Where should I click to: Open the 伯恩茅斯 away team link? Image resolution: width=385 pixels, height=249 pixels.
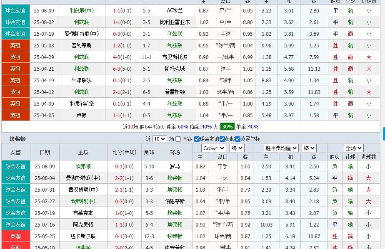(x=175, y=201)
